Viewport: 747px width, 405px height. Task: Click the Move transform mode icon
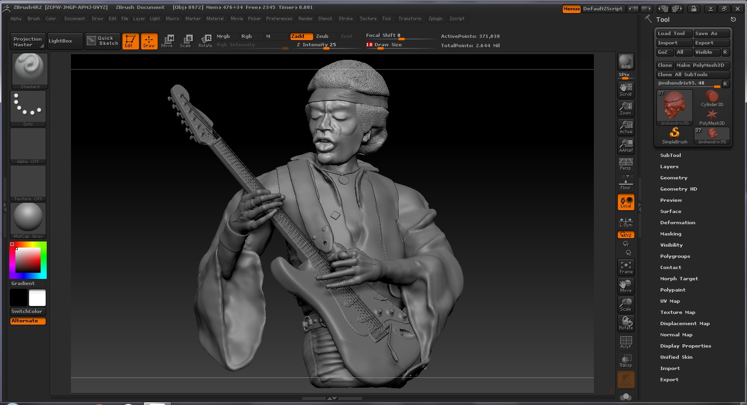(167, 41)
